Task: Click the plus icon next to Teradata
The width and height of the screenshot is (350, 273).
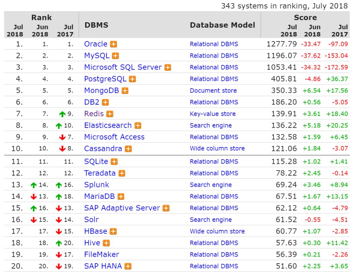Action: (122, 173)
